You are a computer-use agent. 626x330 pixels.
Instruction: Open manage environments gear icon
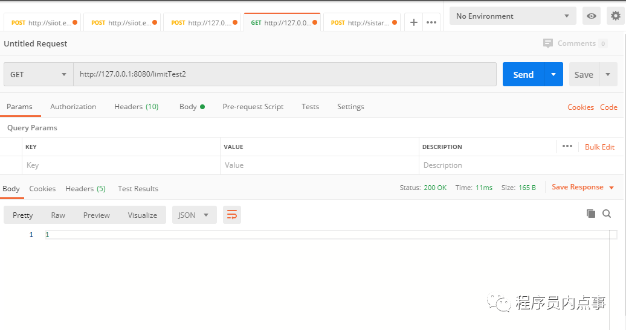[616, 16]
